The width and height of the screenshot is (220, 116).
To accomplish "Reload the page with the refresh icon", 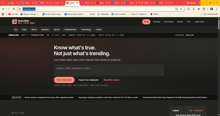I will pyautogui.click(x=13, y=9).
